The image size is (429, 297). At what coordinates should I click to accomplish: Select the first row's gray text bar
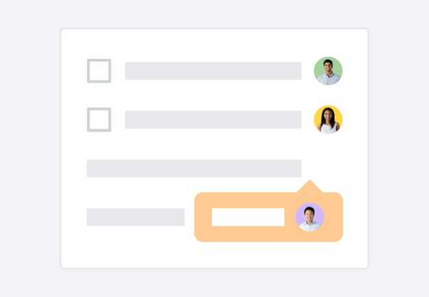(212, 70)
